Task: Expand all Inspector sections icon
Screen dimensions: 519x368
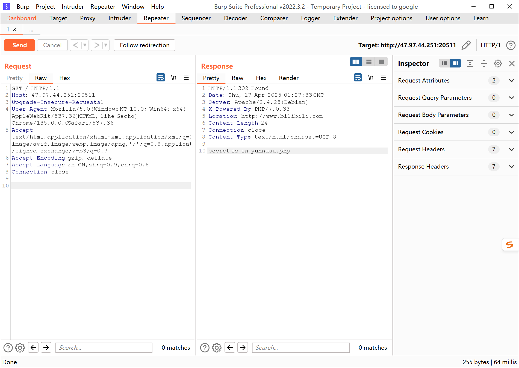Action: (470, 64)
